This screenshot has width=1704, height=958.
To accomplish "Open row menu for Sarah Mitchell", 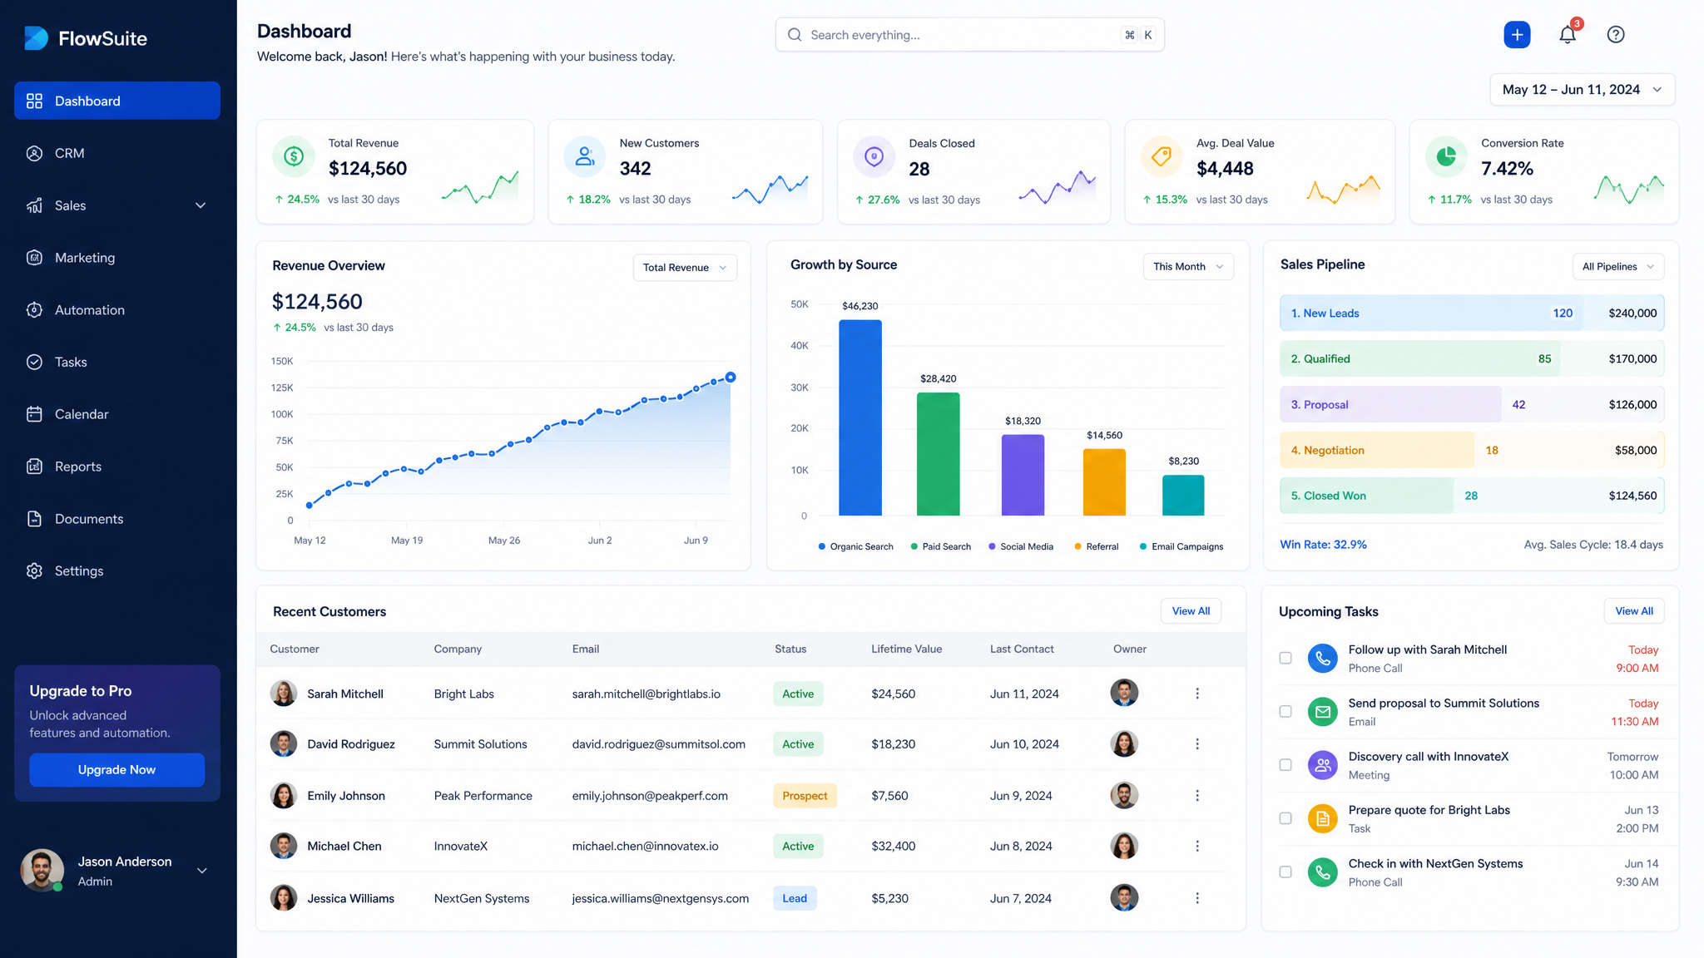I will [1197, 694].
